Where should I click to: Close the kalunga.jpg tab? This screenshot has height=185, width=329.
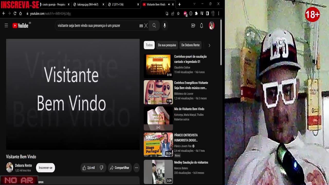click(103, 4)
